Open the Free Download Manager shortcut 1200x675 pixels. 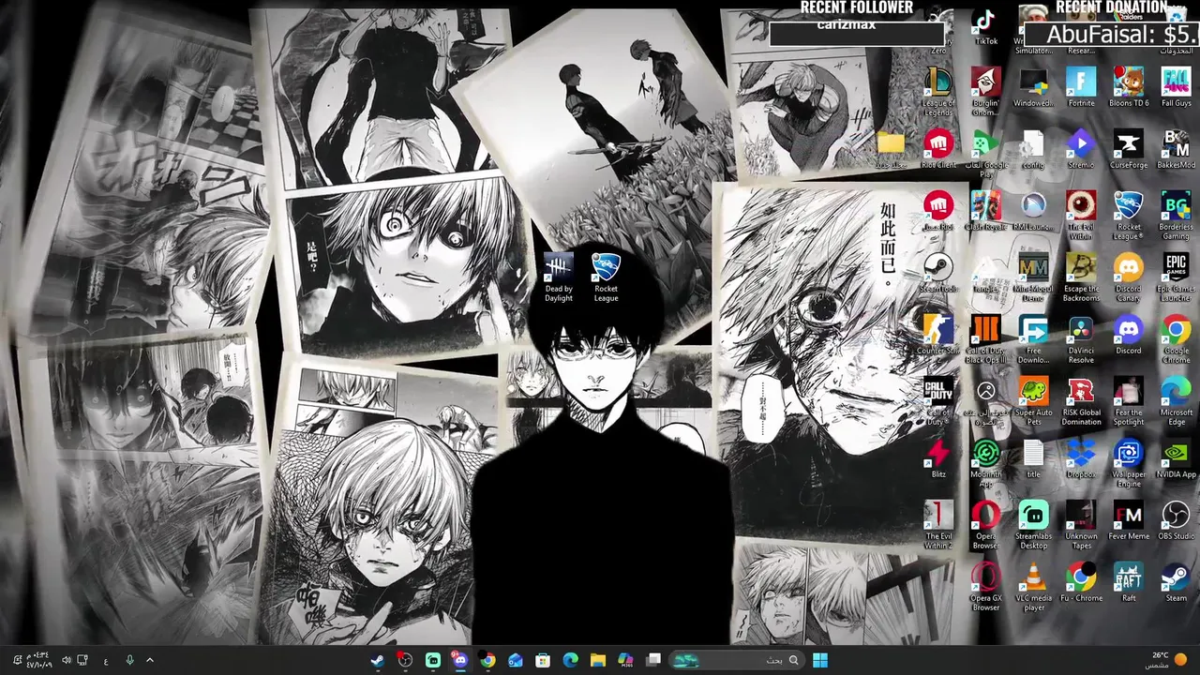pos(1033,339)
